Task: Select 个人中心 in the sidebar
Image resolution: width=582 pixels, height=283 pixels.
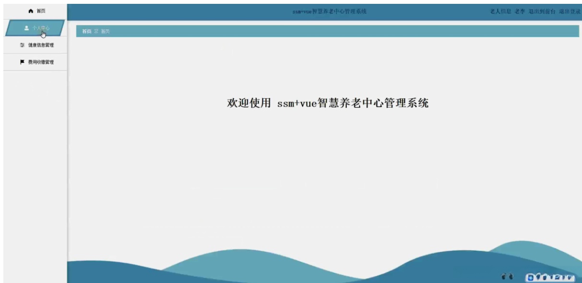Action: coord(38,28)
